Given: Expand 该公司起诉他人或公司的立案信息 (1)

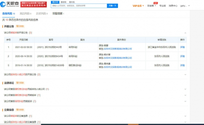Looking at the screenshot, I should click(x=185, y=122).
